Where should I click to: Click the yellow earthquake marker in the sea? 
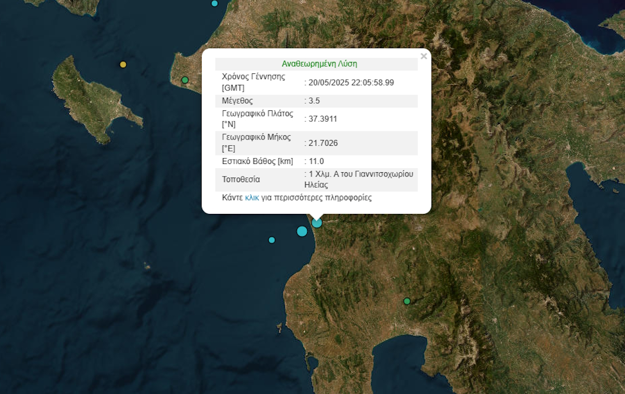tap(123, 65)
